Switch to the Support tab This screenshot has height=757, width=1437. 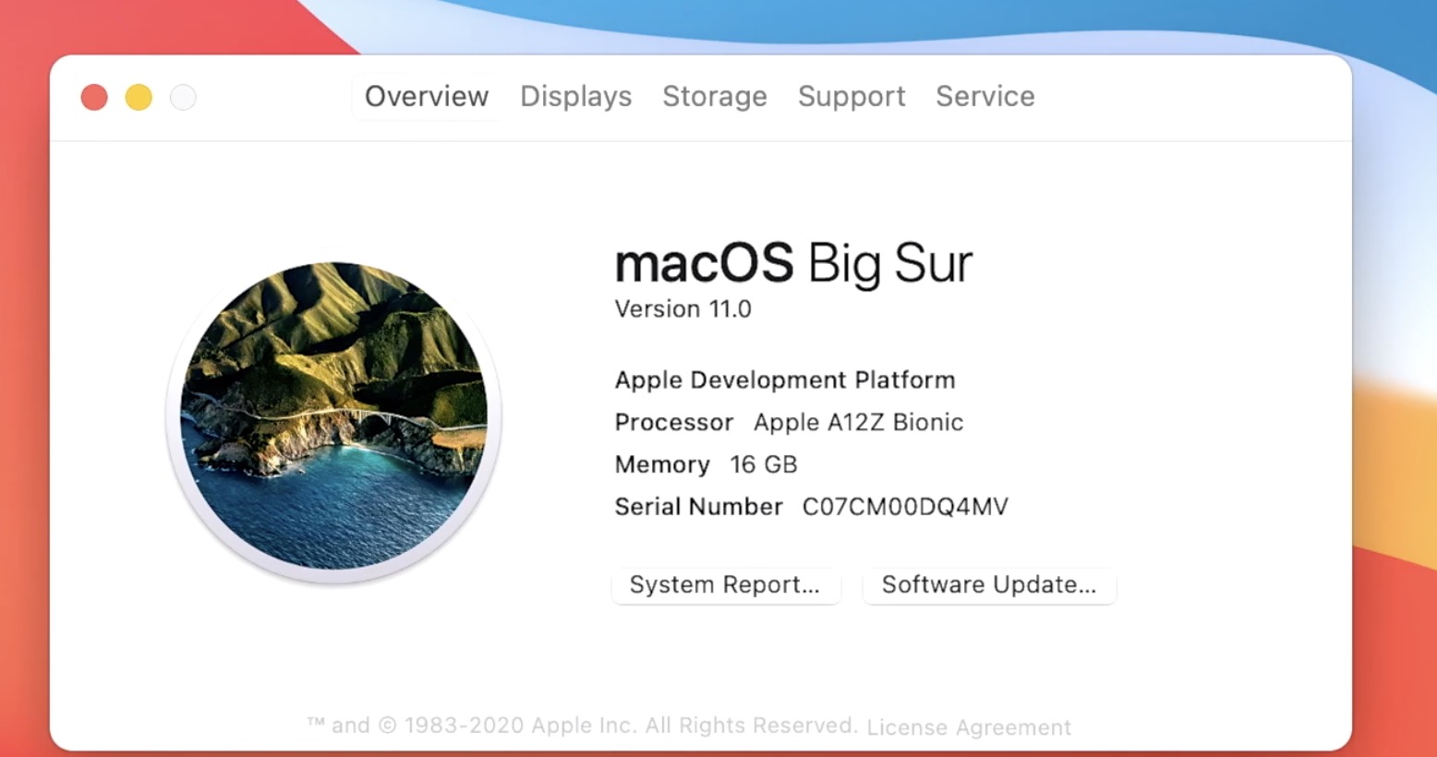click(851, 96)
